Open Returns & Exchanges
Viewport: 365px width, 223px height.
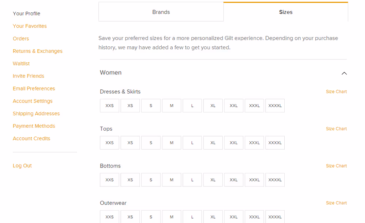(x=38, y=51)
